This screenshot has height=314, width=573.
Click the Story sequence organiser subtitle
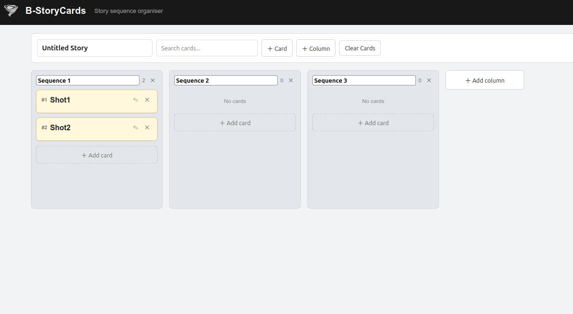pyautogui.click(x=128, y=11)
